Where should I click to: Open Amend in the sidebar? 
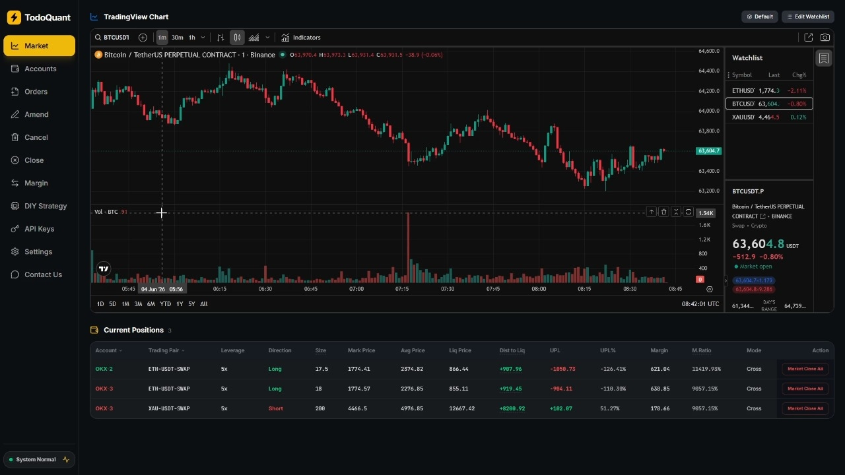click(39, 114)
